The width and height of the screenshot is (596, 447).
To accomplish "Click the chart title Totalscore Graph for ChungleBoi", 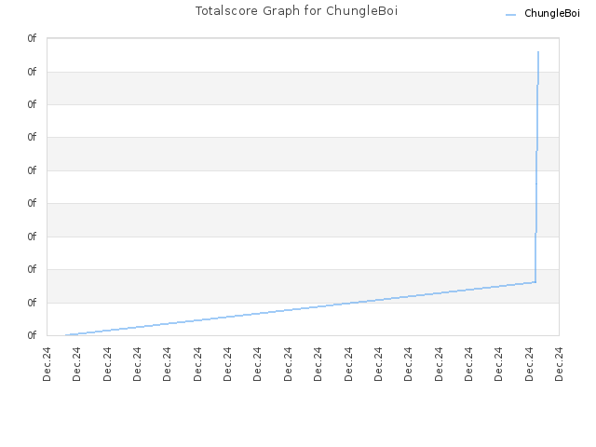I will 296,10.
